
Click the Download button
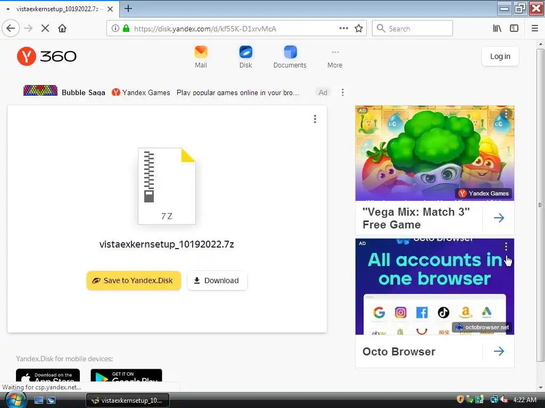point(217,280)
